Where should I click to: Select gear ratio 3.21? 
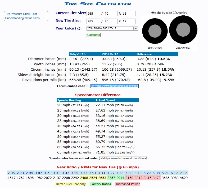47,173
